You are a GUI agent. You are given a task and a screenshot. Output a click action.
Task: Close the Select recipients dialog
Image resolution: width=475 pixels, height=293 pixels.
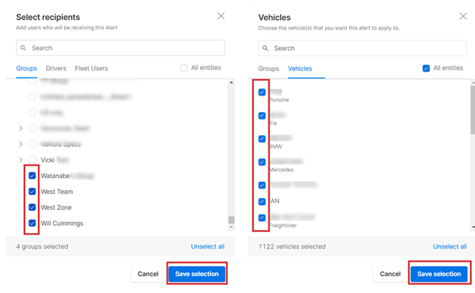pyautogui.click(x=221, y=16)
